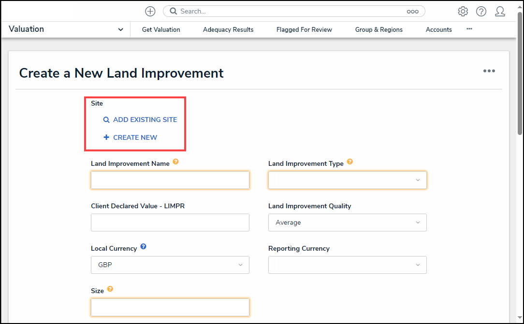The width and height of the screenshot is (524, 324).
Task: Switch to the Adequacy Results tab
Action: point(228,30)
